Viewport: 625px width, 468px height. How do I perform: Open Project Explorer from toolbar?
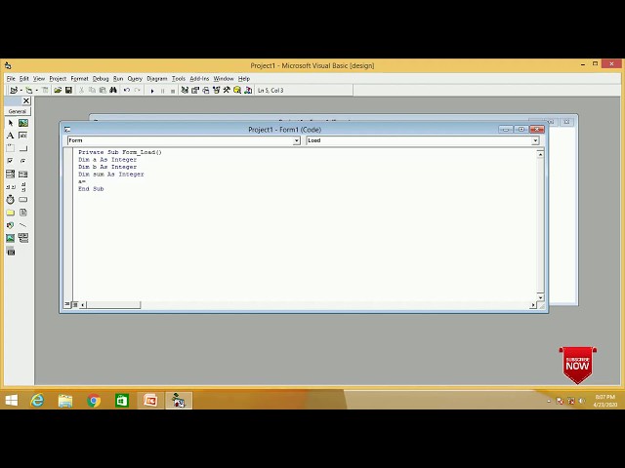click(185, 91)
